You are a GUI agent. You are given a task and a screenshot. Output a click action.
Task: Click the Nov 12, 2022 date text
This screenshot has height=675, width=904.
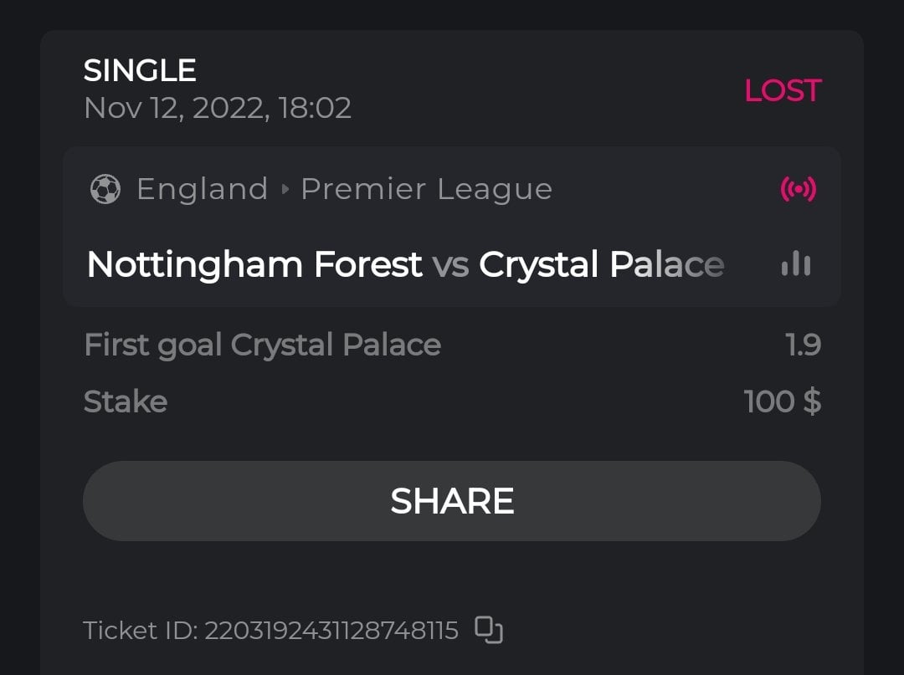[x=218, y=108]
